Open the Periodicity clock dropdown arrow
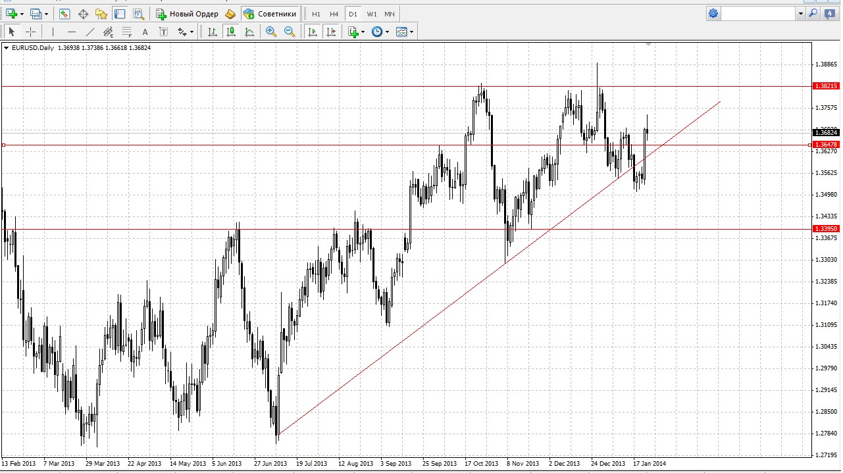This screenshot has width=843, height=473. pos(388,32)
